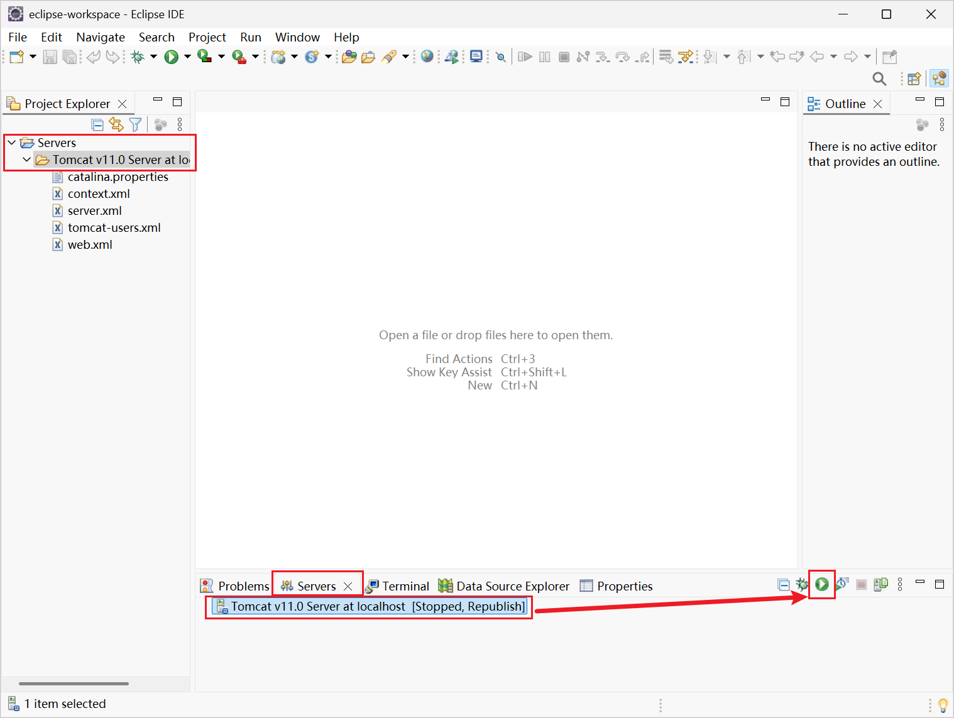This screenshot has height=718, width=954.
Task: Start the server with green play icon in Servers view
Action: (x=822, y=584)
